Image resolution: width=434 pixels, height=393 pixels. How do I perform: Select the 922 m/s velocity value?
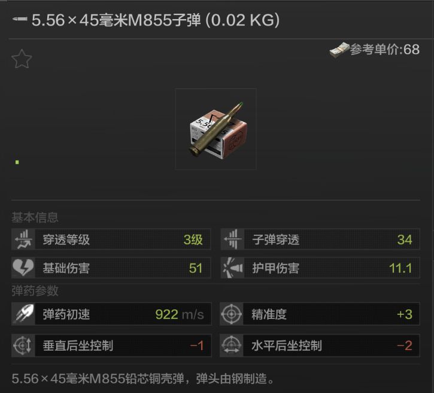point(180,314)
